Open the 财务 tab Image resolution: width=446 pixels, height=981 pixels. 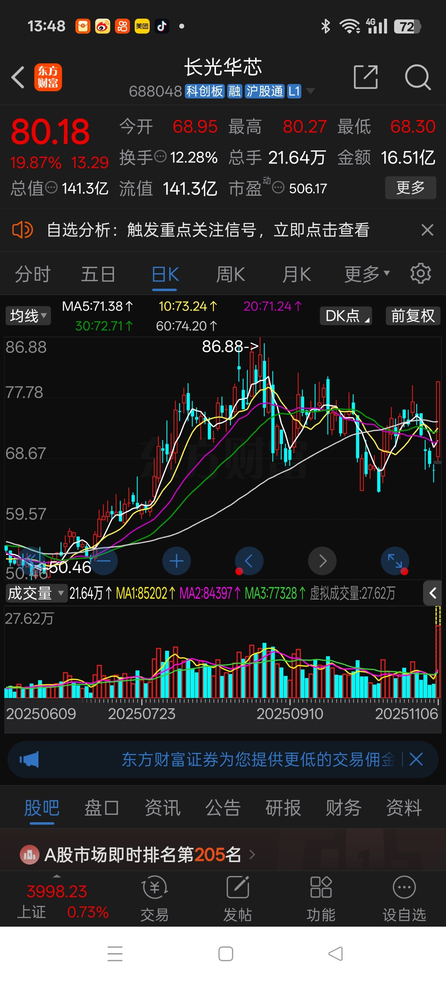pyautogui.click(x=343, y=808)
